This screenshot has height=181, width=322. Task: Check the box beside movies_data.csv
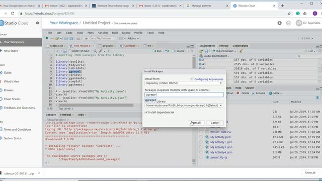201,132
